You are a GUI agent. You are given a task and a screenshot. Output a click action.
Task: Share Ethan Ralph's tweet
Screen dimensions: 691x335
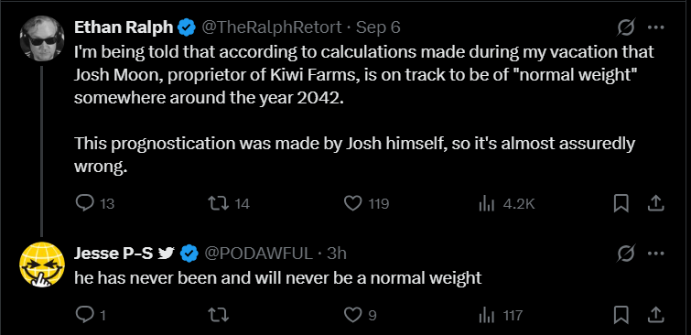click(x=655, y=203)
